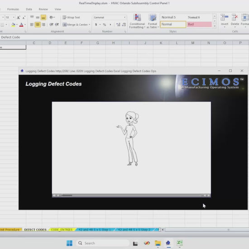The height and width of the screenshot is (249, 249).
Task: Open Excel from the Windows taskbar
Action: coord(180,243)
